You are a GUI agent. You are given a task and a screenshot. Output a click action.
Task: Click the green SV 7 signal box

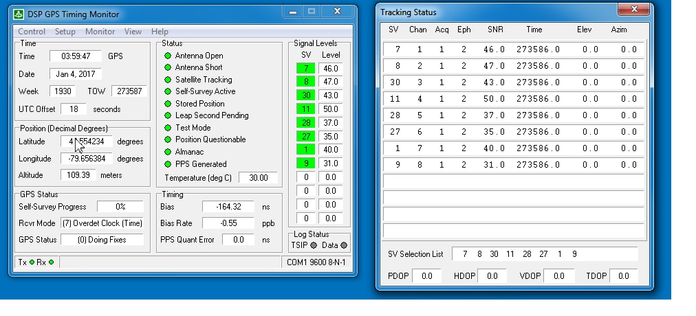[305, 69]
